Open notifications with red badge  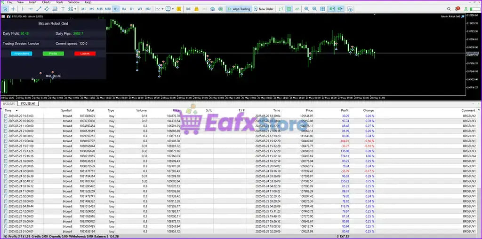(x=457, y=8)
